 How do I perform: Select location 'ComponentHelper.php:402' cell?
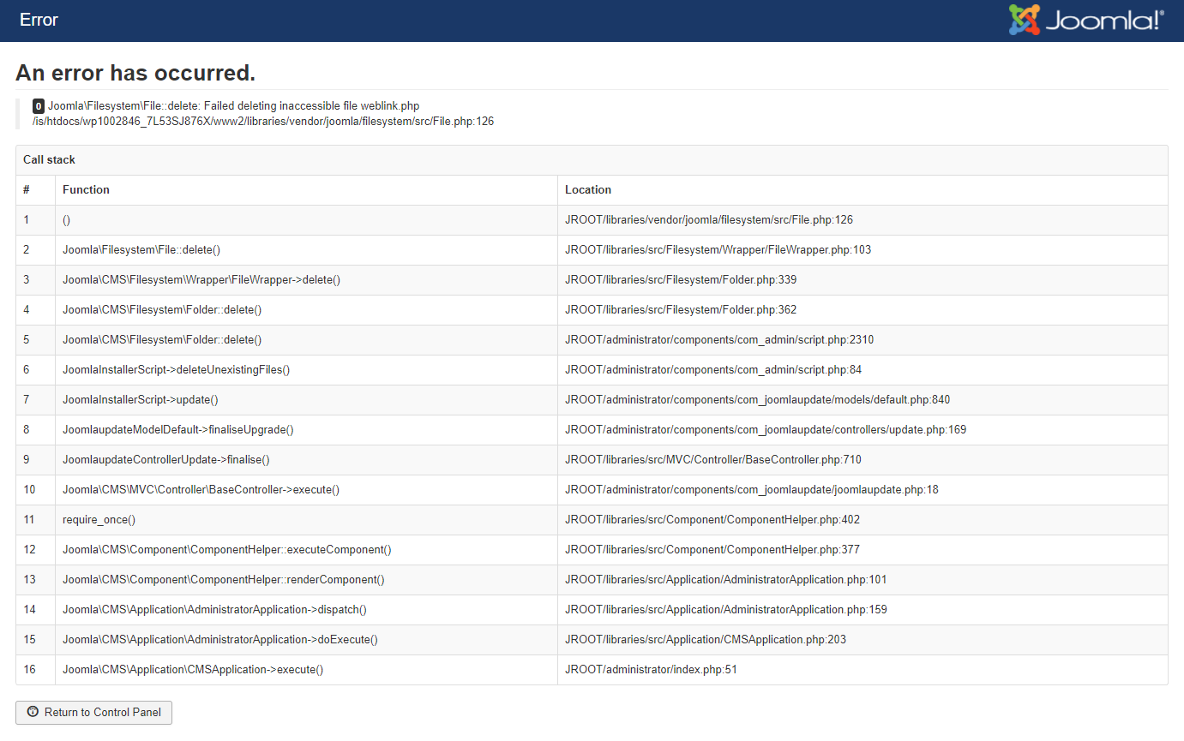862,520
